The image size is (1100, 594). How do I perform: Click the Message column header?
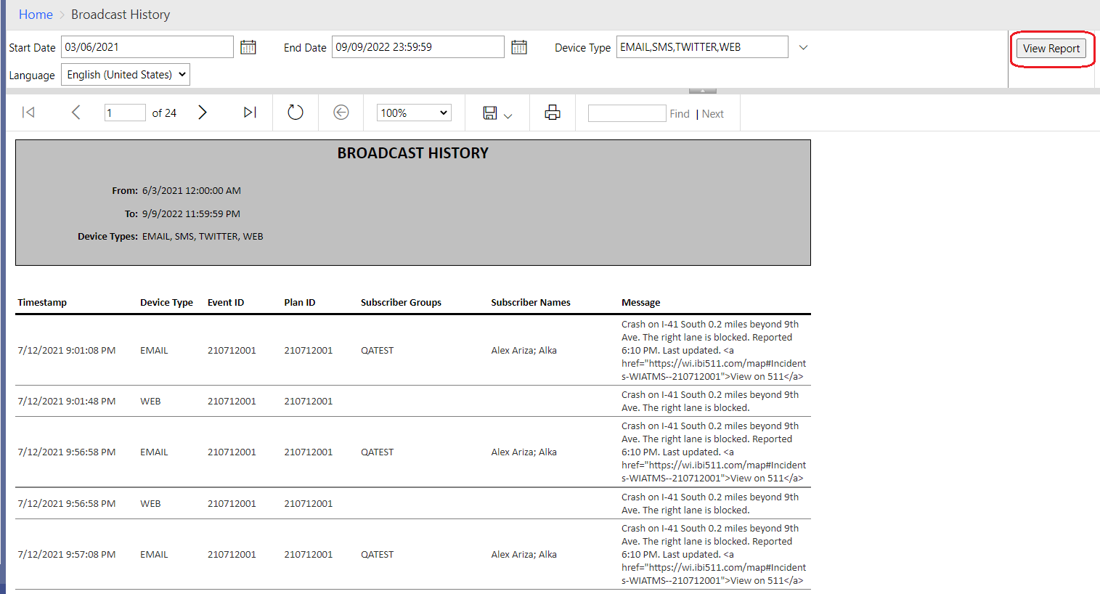point(641,303)
